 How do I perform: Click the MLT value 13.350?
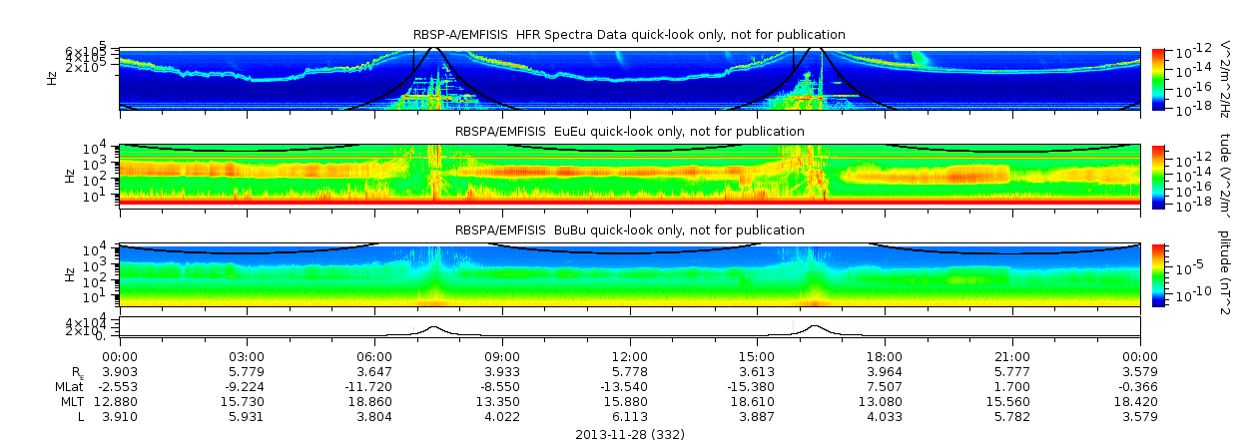click(502, 401)
